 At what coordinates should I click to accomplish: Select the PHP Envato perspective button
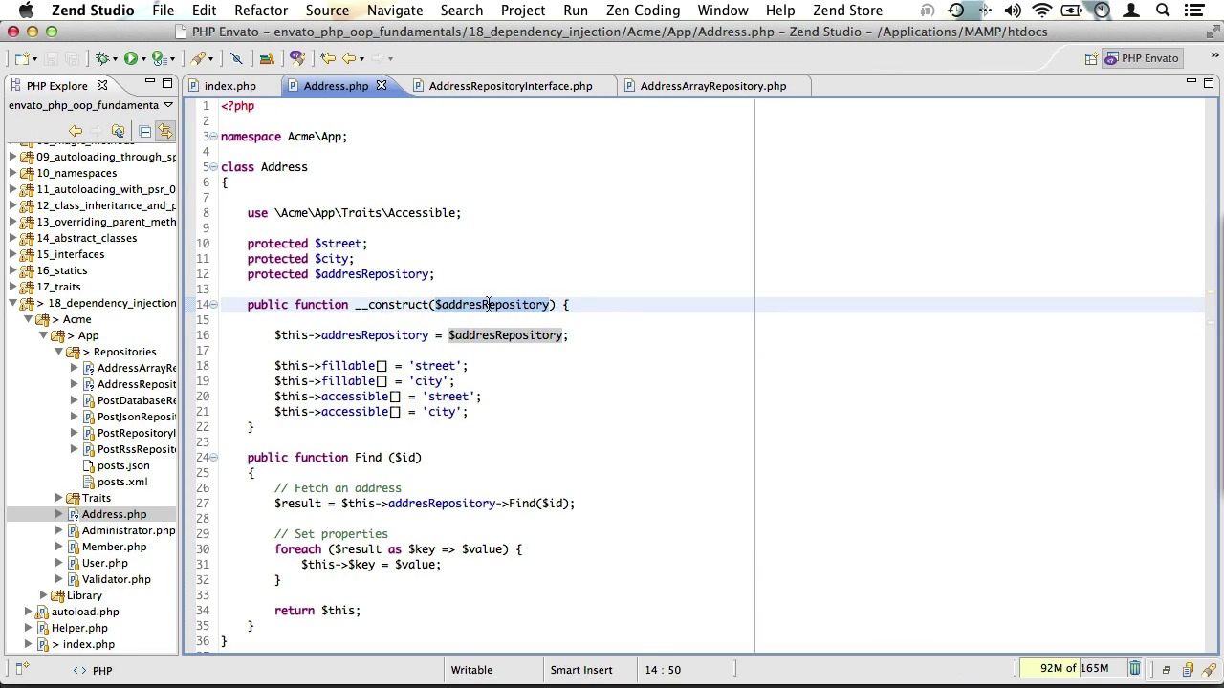click(1141, 58)
